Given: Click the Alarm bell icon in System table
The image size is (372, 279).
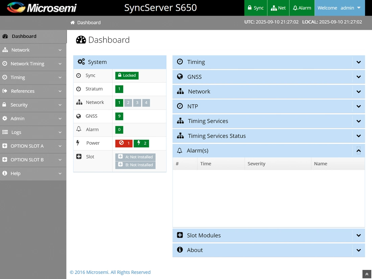Looking at the screenshot, I should pos(79,129).
